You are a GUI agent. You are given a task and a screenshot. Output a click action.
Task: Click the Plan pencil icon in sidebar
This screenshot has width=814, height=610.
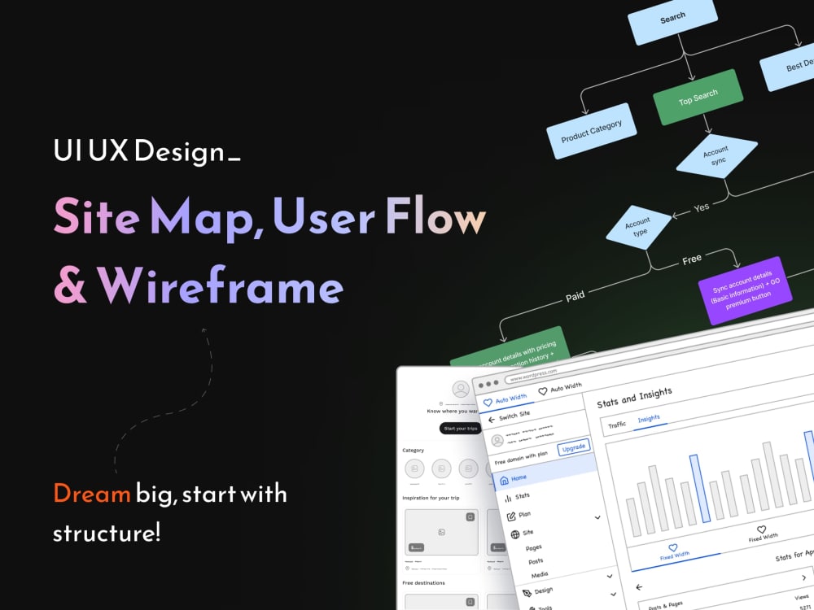[x=511, y=516]
